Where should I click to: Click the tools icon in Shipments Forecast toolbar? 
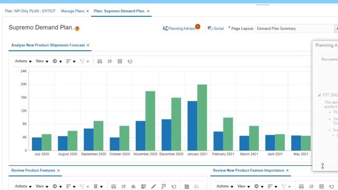pyautogui.click(x=109, y=61)
